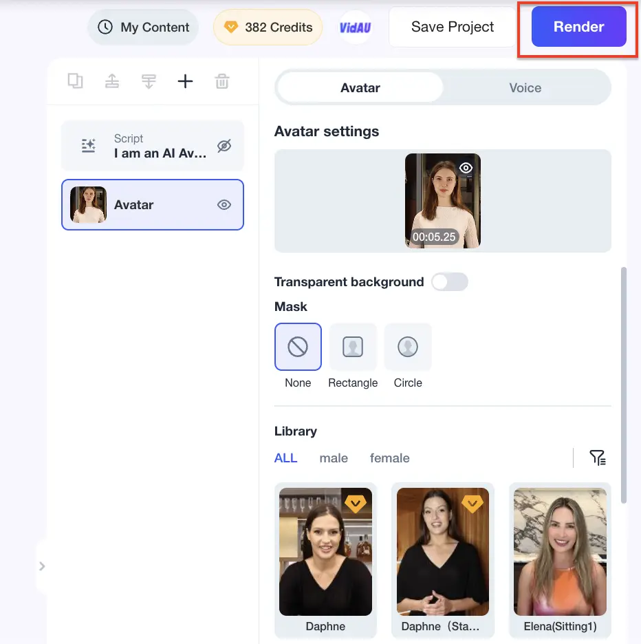Choose the Daphne (Sta... avatar card
The width and height of the screenshot is (641, 644).
(443, 560)
